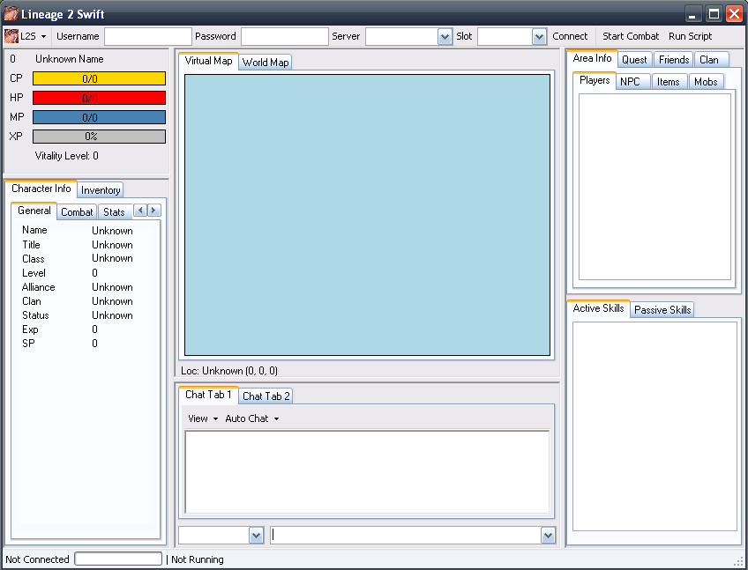Click the Active Skills list area

[654, 426]
